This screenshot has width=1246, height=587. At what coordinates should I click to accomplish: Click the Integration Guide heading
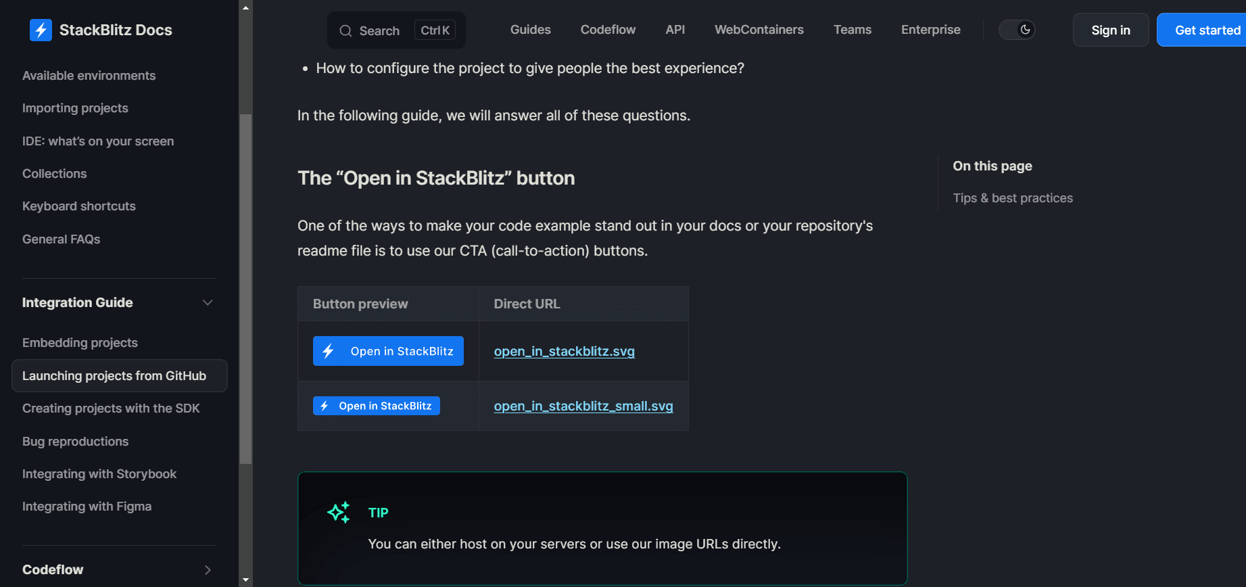coord(78,302)
